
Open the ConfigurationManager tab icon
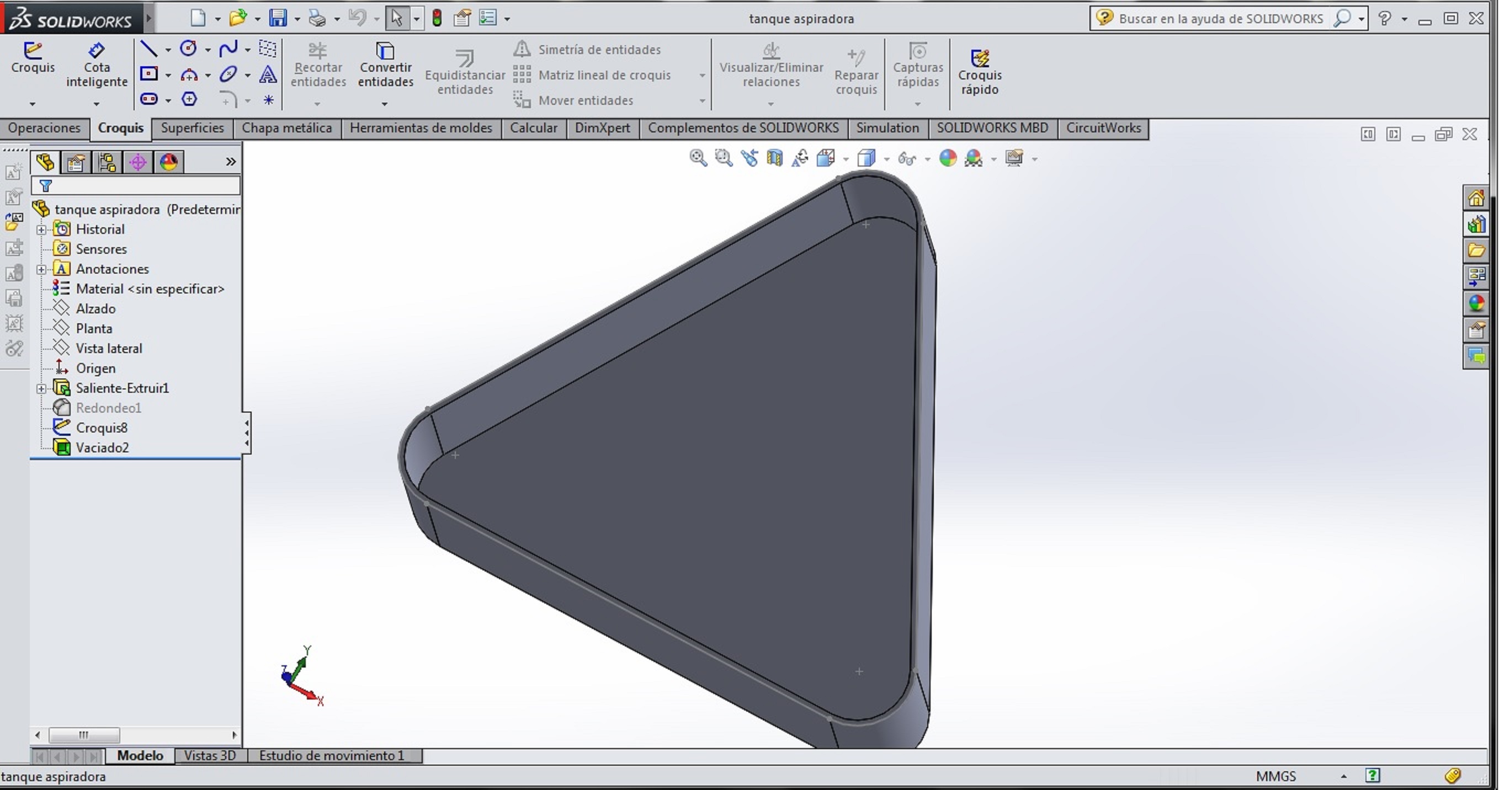coord(107,162)
